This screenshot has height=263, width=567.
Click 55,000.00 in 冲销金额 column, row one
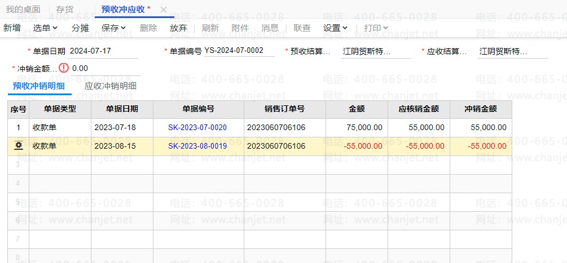click(489, 127)
